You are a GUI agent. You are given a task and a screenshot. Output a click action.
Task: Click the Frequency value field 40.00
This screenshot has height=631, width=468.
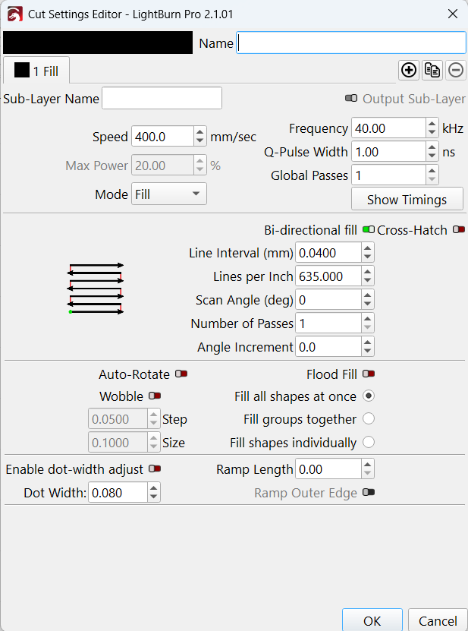(389, 128)
